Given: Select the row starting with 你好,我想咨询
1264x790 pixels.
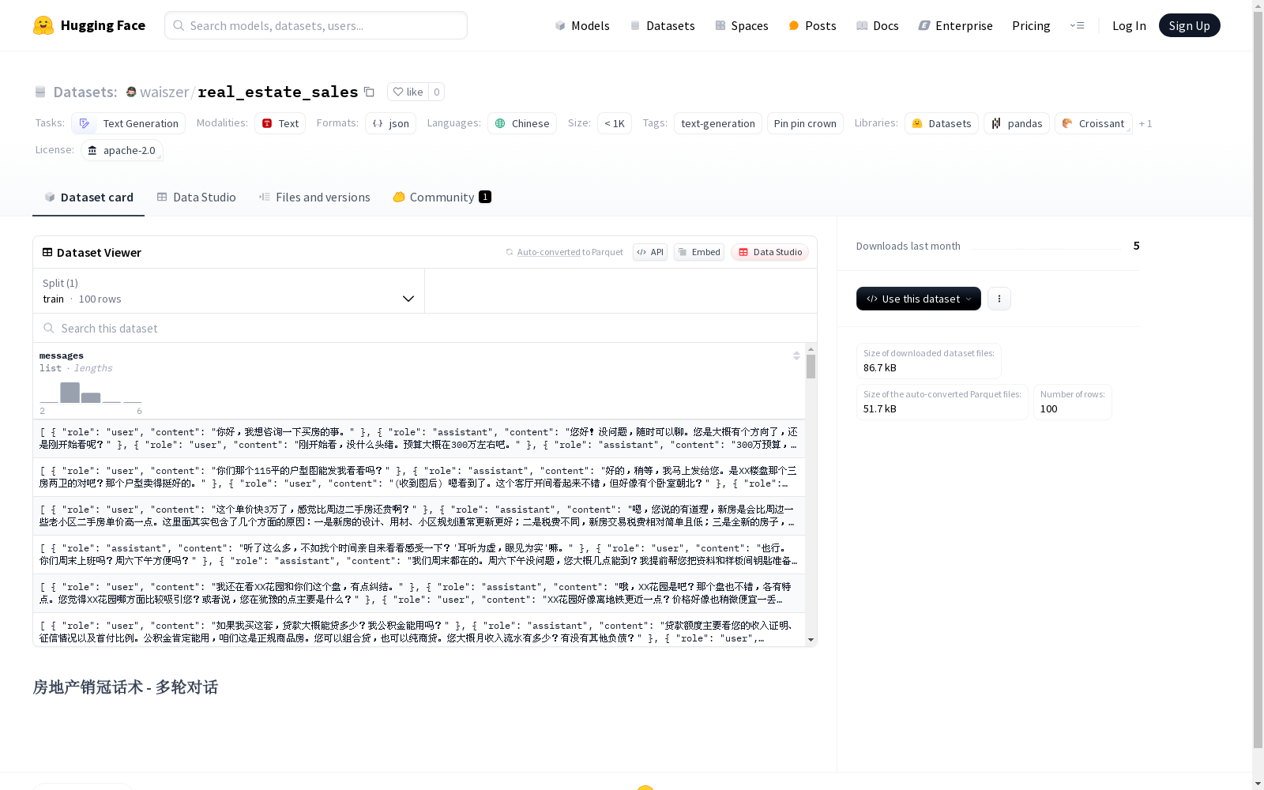Looking at the screenshot, I should pyautogui.click(x=419, y=438).
